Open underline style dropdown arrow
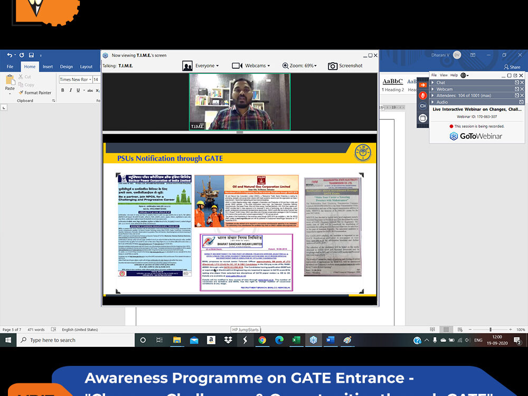This screenshot has height=396, width=528. click(x=83, y=90)
